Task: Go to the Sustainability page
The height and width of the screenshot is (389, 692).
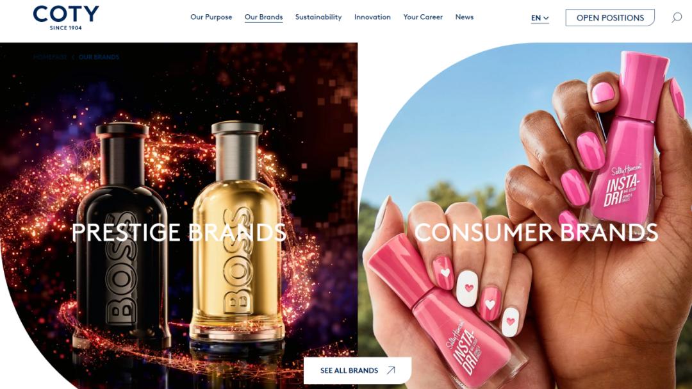Action: pos(318,17)
